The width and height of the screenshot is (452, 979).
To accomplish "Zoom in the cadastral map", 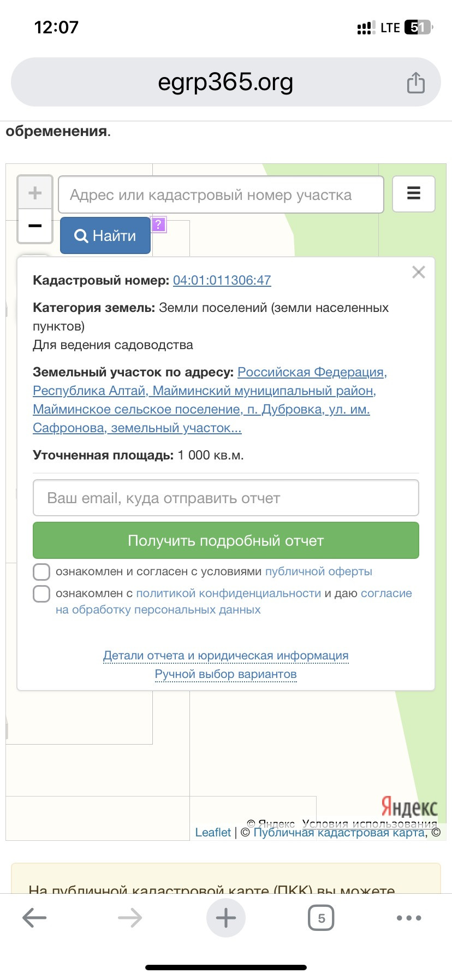I will coord(35,193).
